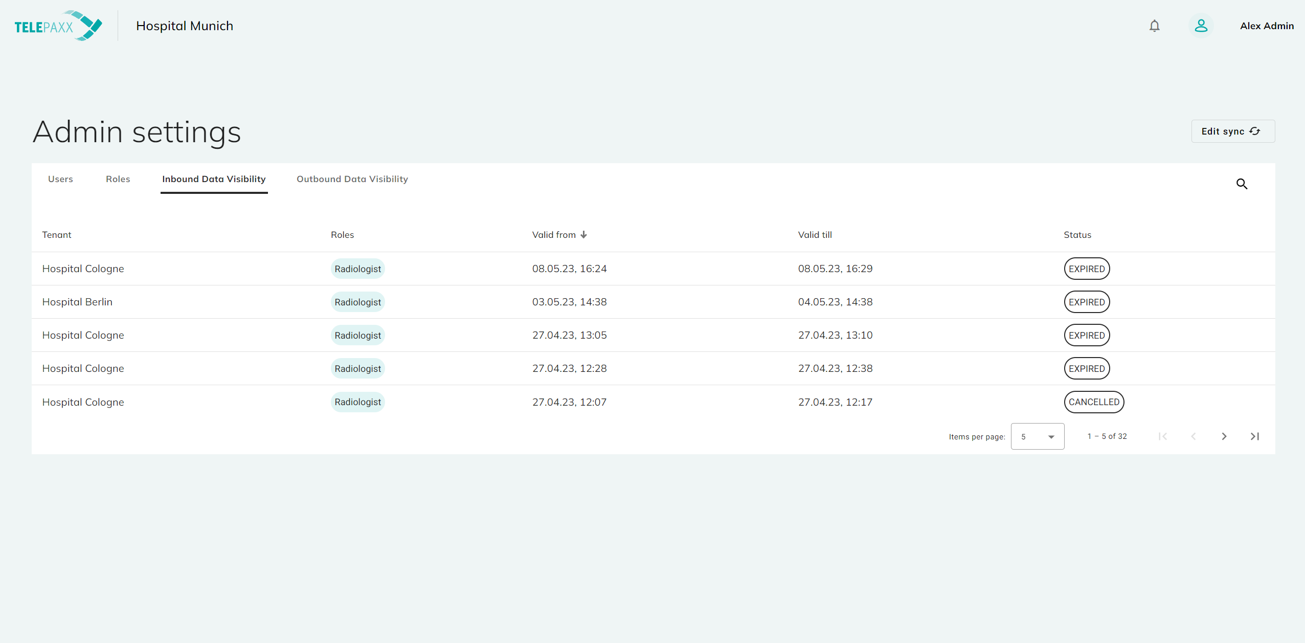Go to the next page of results

point(1224,436)
